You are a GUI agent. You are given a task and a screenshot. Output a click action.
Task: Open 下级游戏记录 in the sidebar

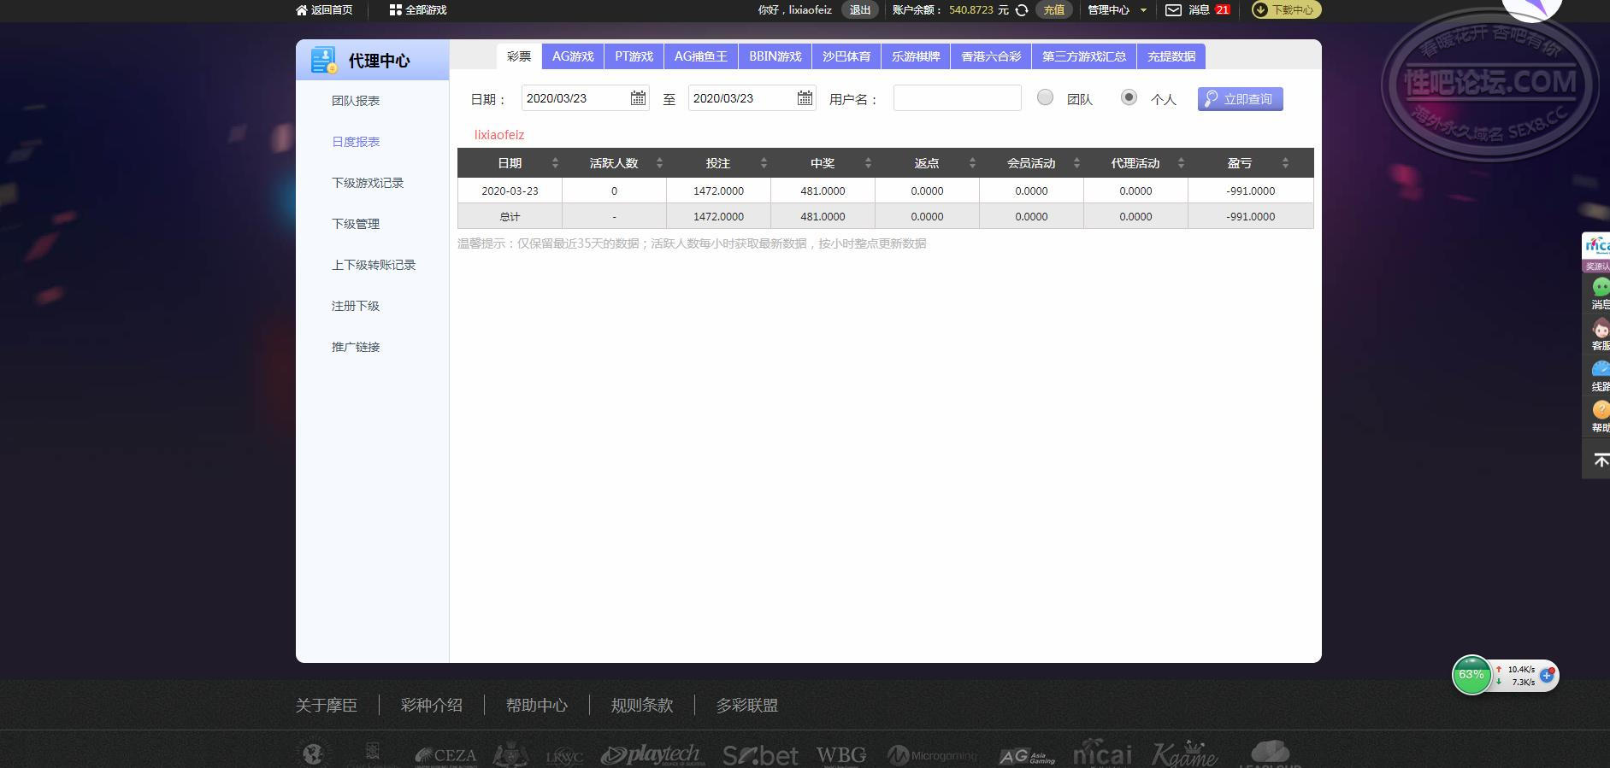pos(368,183)
